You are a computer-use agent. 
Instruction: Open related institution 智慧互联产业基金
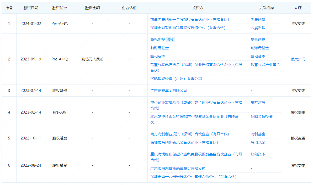265,65
